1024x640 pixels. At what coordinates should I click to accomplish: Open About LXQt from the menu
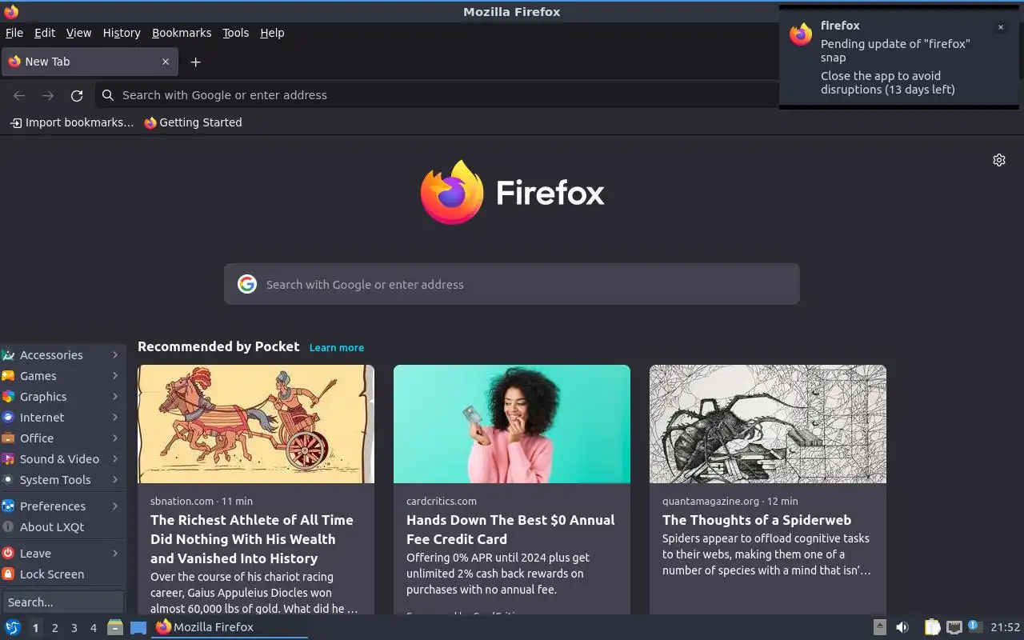62,527
